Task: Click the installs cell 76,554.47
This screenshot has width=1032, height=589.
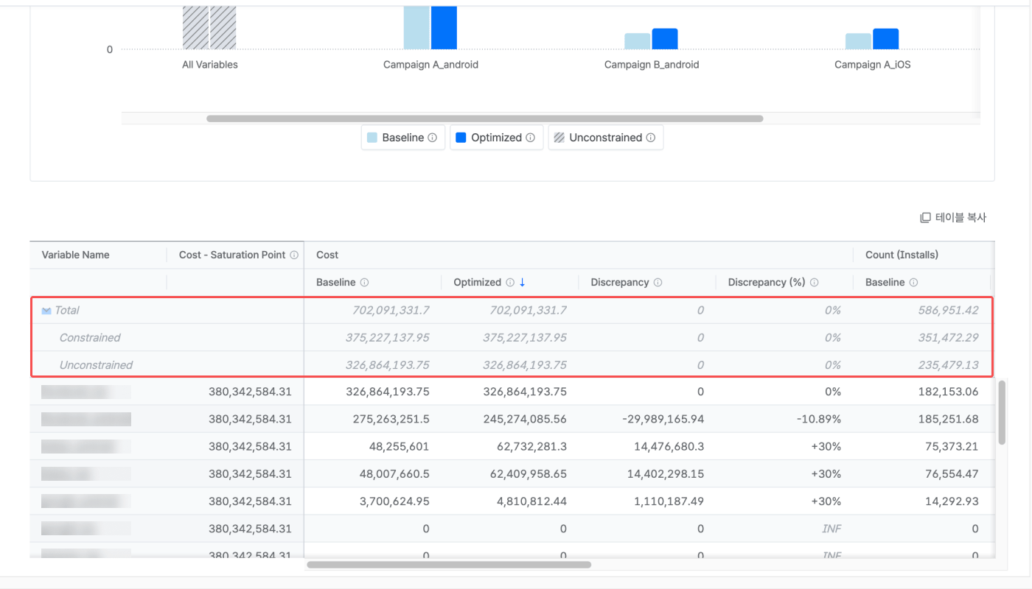Action: (x=948, y=473)
